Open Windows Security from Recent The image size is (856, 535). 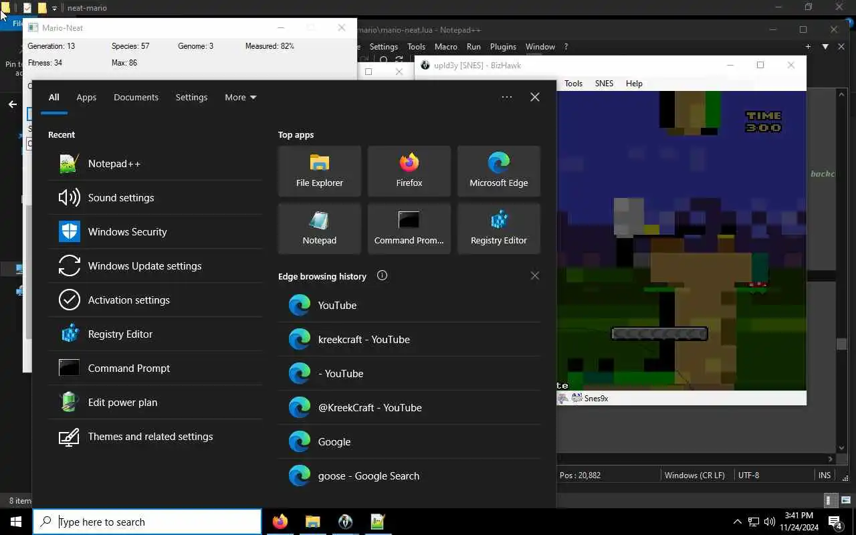[155, 231]
